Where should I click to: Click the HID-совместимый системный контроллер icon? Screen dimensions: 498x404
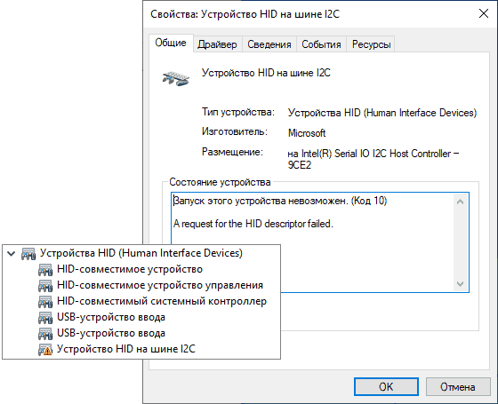[x=45, y=302]
